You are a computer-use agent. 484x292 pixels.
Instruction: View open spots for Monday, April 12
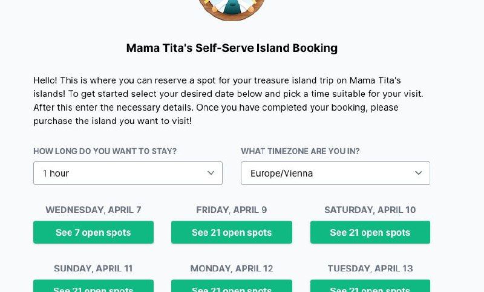point(232,287)
